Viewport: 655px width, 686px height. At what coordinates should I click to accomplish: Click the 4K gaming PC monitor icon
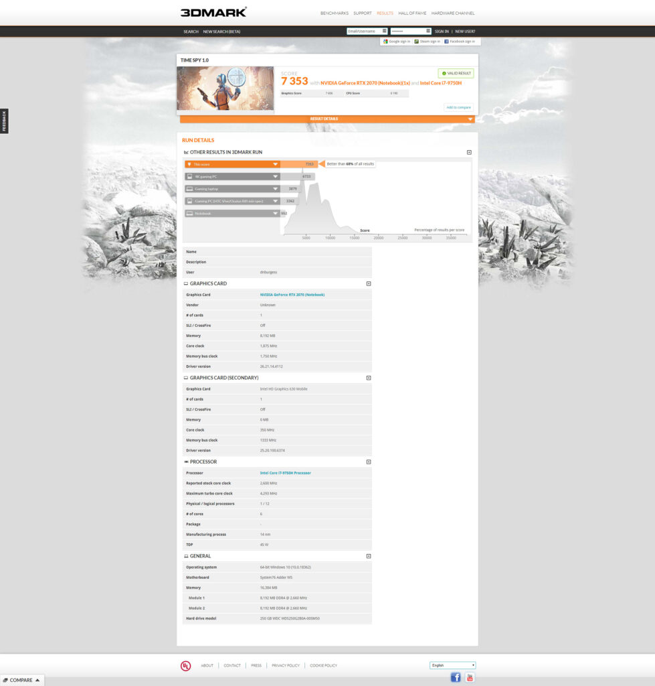[189, 177]
